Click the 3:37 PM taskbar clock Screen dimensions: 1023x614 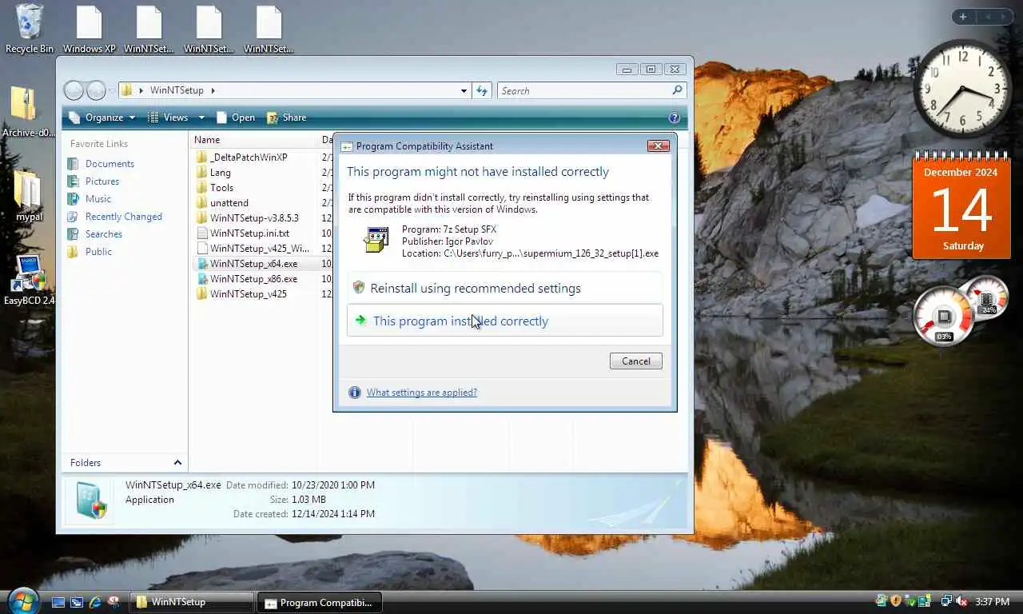992,601
